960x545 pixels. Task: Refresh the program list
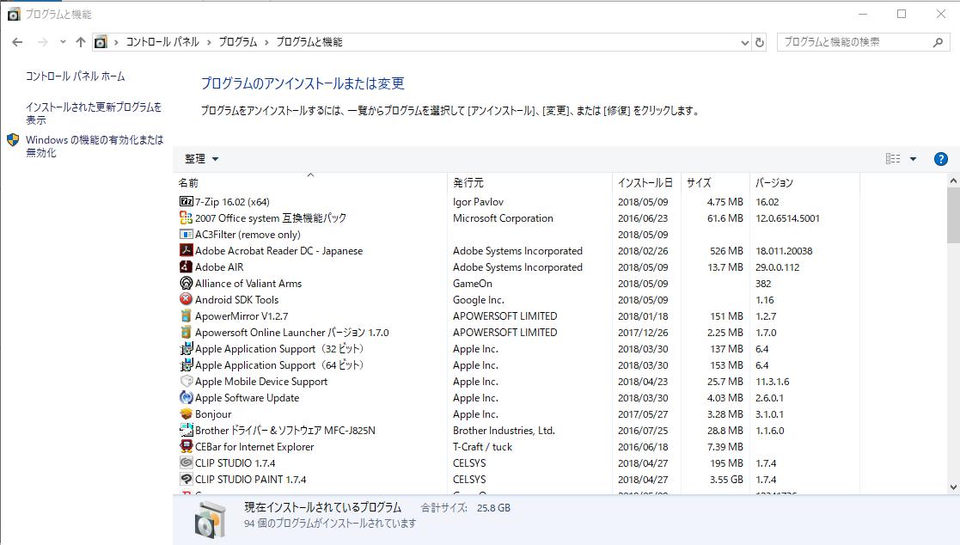coord(760,42)
